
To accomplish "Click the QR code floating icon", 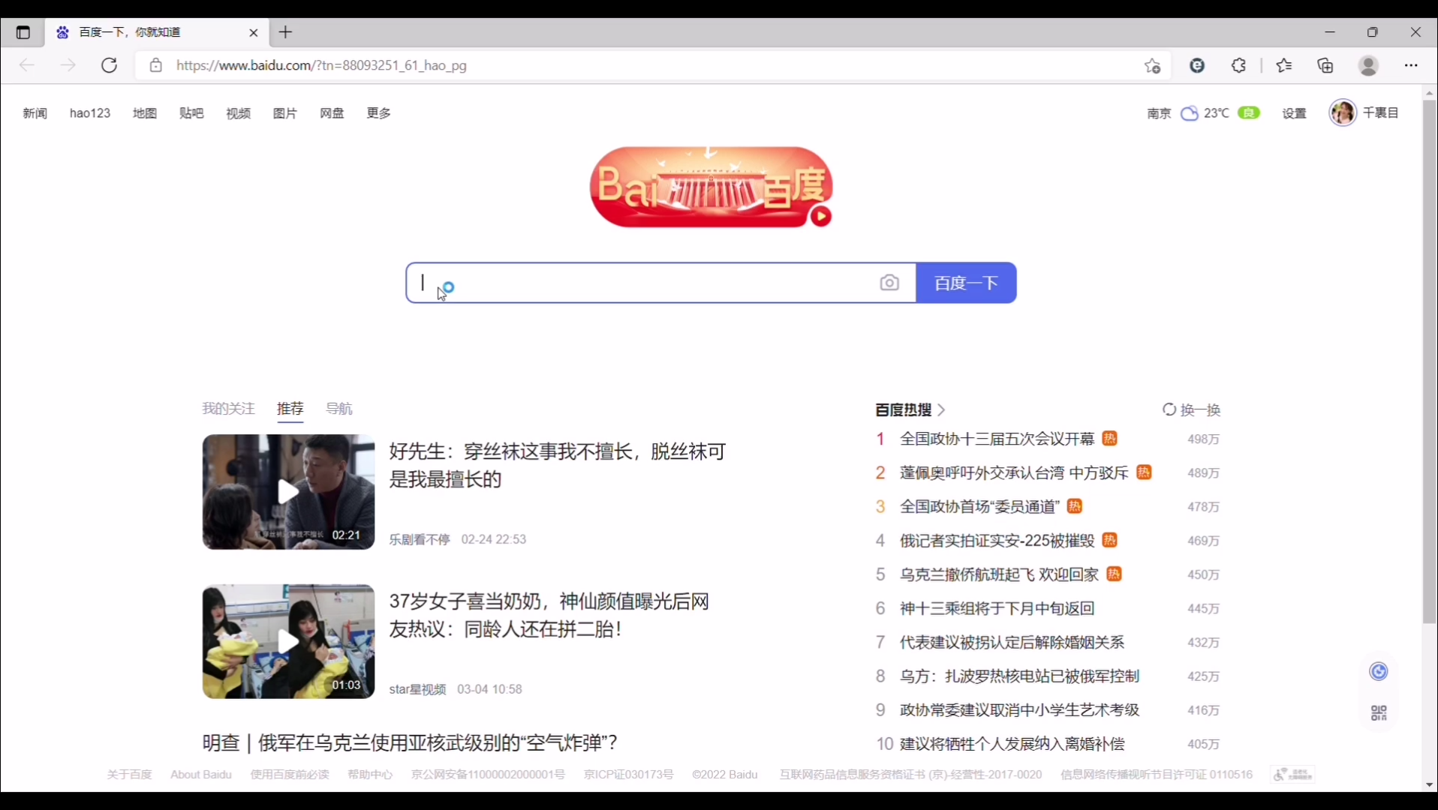I will click(1379, 713).
